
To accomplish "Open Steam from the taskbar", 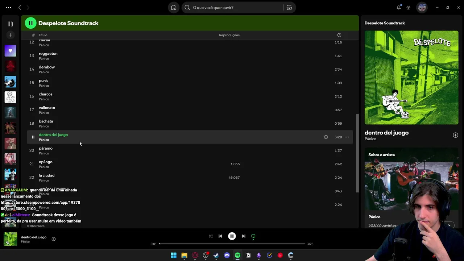I will (216, 255).
